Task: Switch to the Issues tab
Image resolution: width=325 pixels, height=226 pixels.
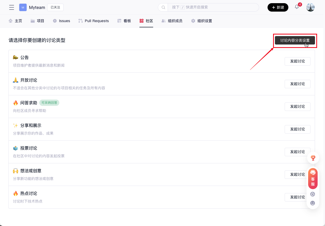Action: click(x=61, y=21)
